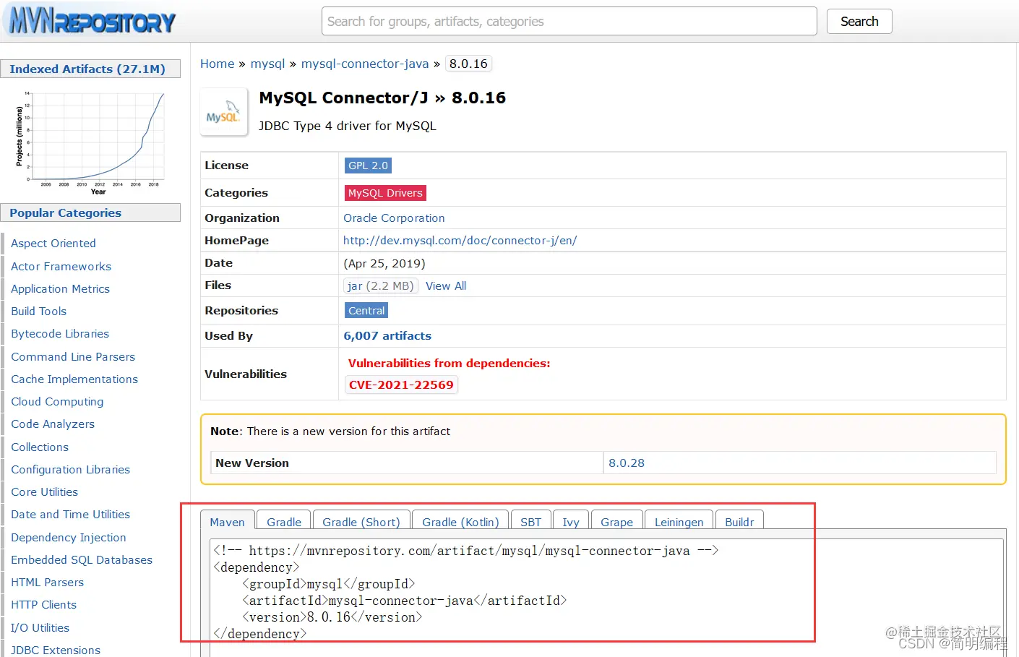
Task: Focus the artifact search input field
Action: 569,22
